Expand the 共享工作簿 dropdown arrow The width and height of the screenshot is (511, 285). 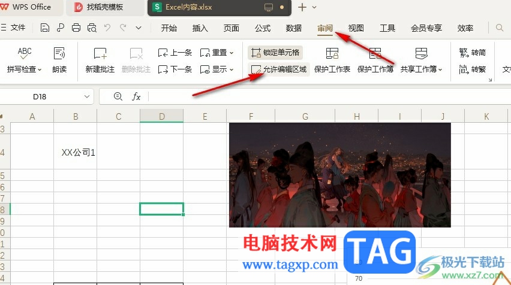440,69
